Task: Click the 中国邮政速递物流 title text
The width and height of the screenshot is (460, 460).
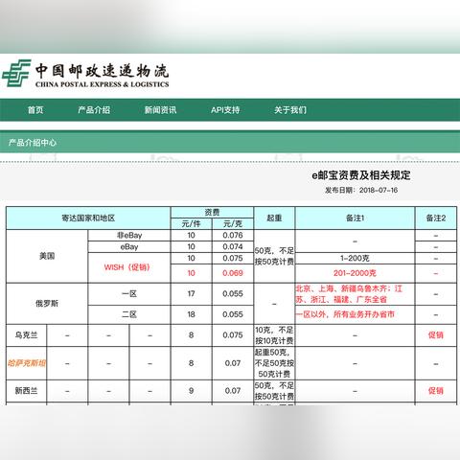Action: point(102,71)
